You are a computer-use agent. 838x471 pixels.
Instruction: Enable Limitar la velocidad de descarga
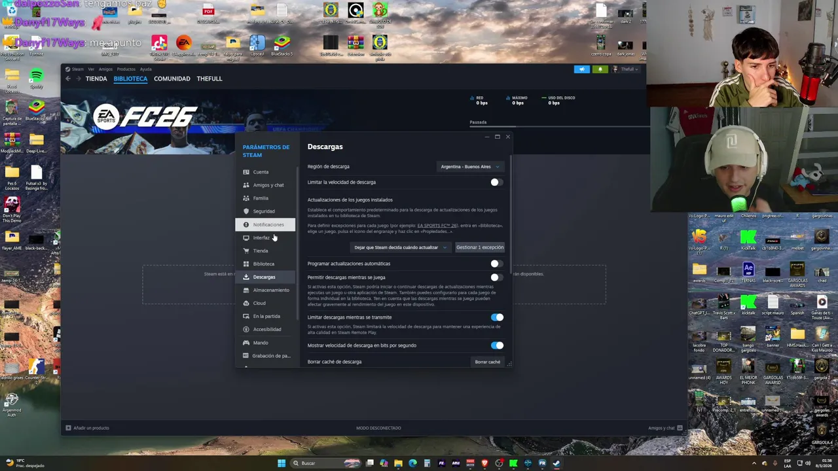[497, 183]
